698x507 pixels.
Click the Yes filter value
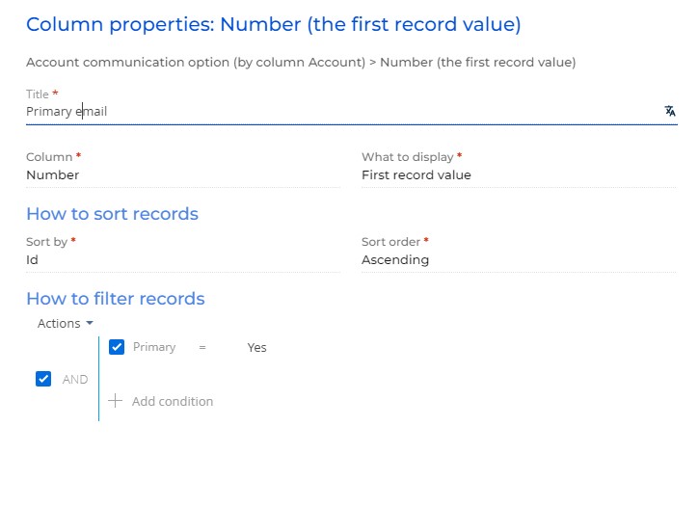click(x=256, y=347)
